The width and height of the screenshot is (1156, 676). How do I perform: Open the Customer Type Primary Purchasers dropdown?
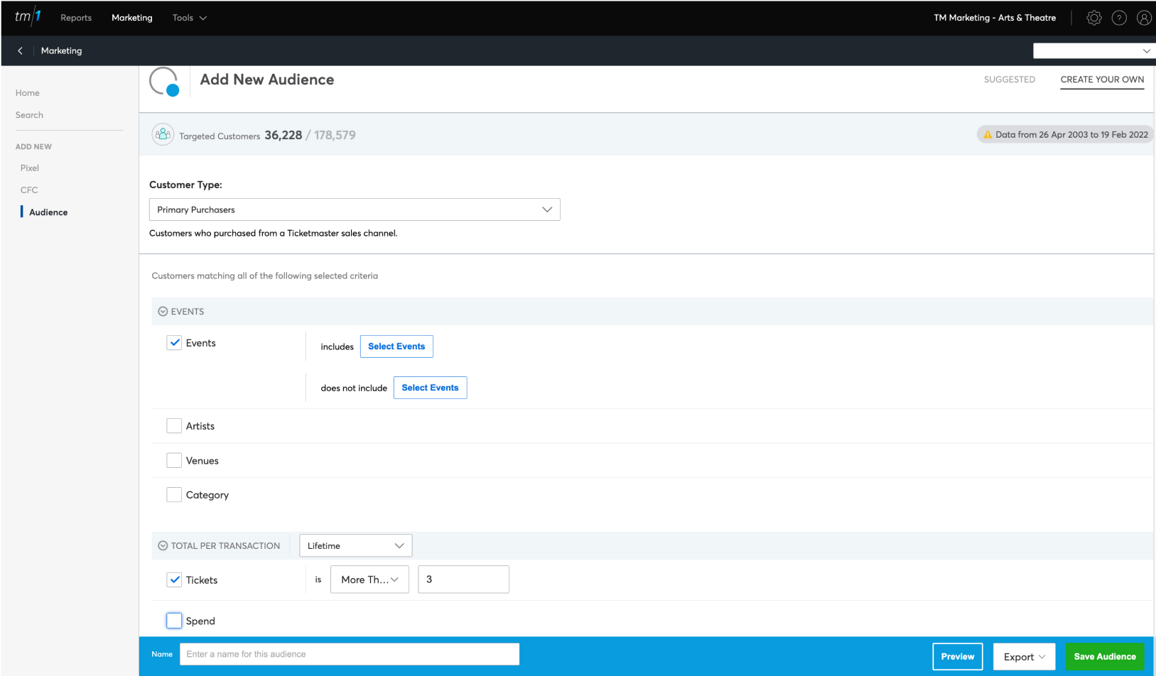[x=355, y=209]
